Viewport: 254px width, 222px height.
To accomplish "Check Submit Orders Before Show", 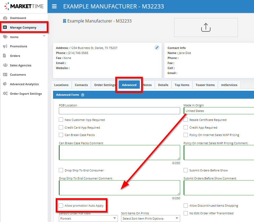I will click(186, 170).
